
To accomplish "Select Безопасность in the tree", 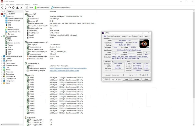I will coord(9,76).
